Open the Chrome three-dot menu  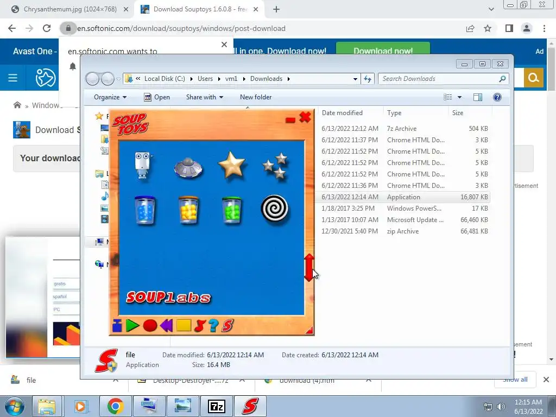click(x=544, y=28)
